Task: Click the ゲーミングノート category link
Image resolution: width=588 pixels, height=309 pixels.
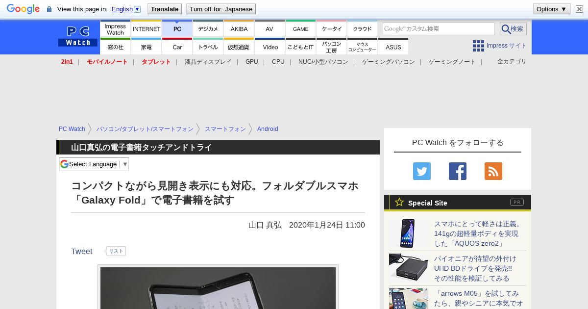Action: (x=452, y=62)
